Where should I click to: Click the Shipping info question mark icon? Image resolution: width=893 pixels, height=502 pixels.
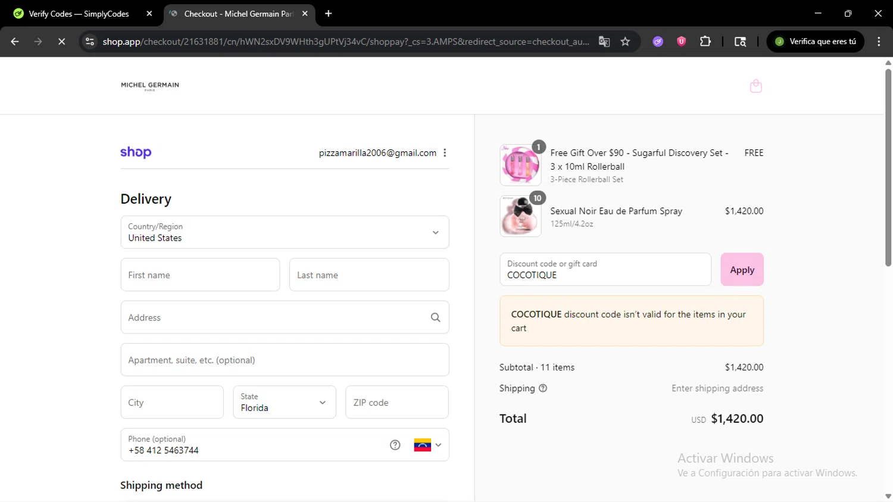click(x=543, y=388)
